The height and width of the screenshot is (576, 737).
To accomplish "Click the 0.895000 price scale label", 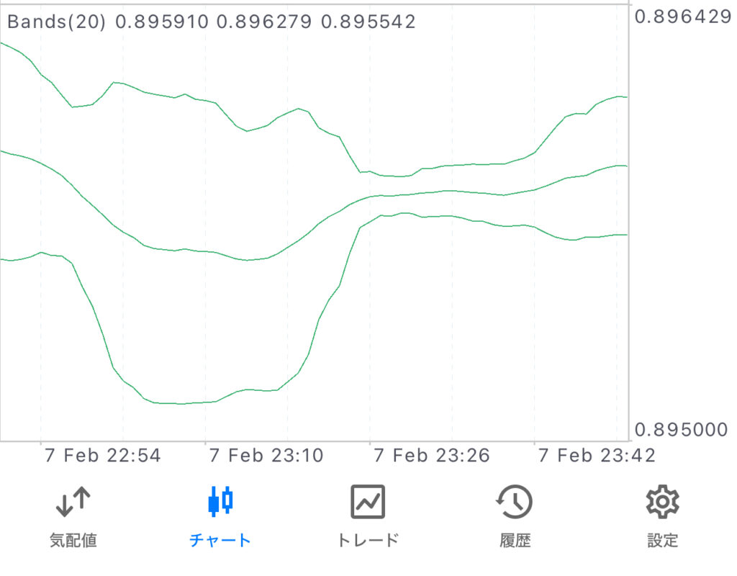I will (x=681, y=429).
